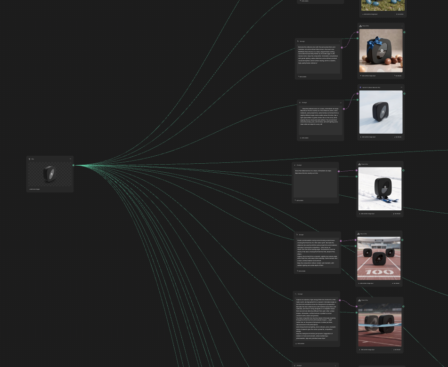Click the Easter eggs prompt text field
The width and height of the screenshot is (448, 367).
318,59
